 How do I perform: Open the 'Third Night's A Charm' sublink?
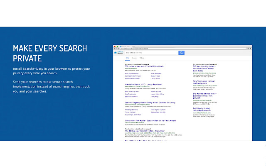158,110
